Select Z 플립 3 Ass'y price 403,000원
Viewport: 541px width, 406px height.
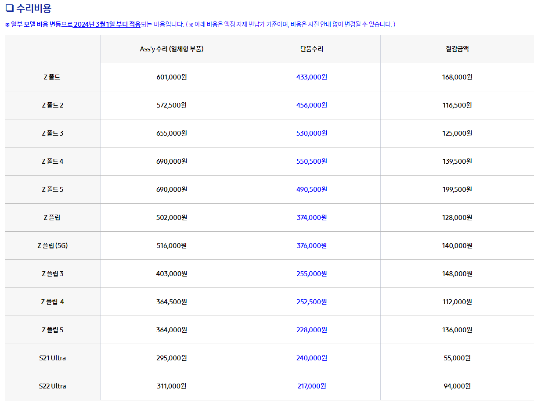click(172, 274)
